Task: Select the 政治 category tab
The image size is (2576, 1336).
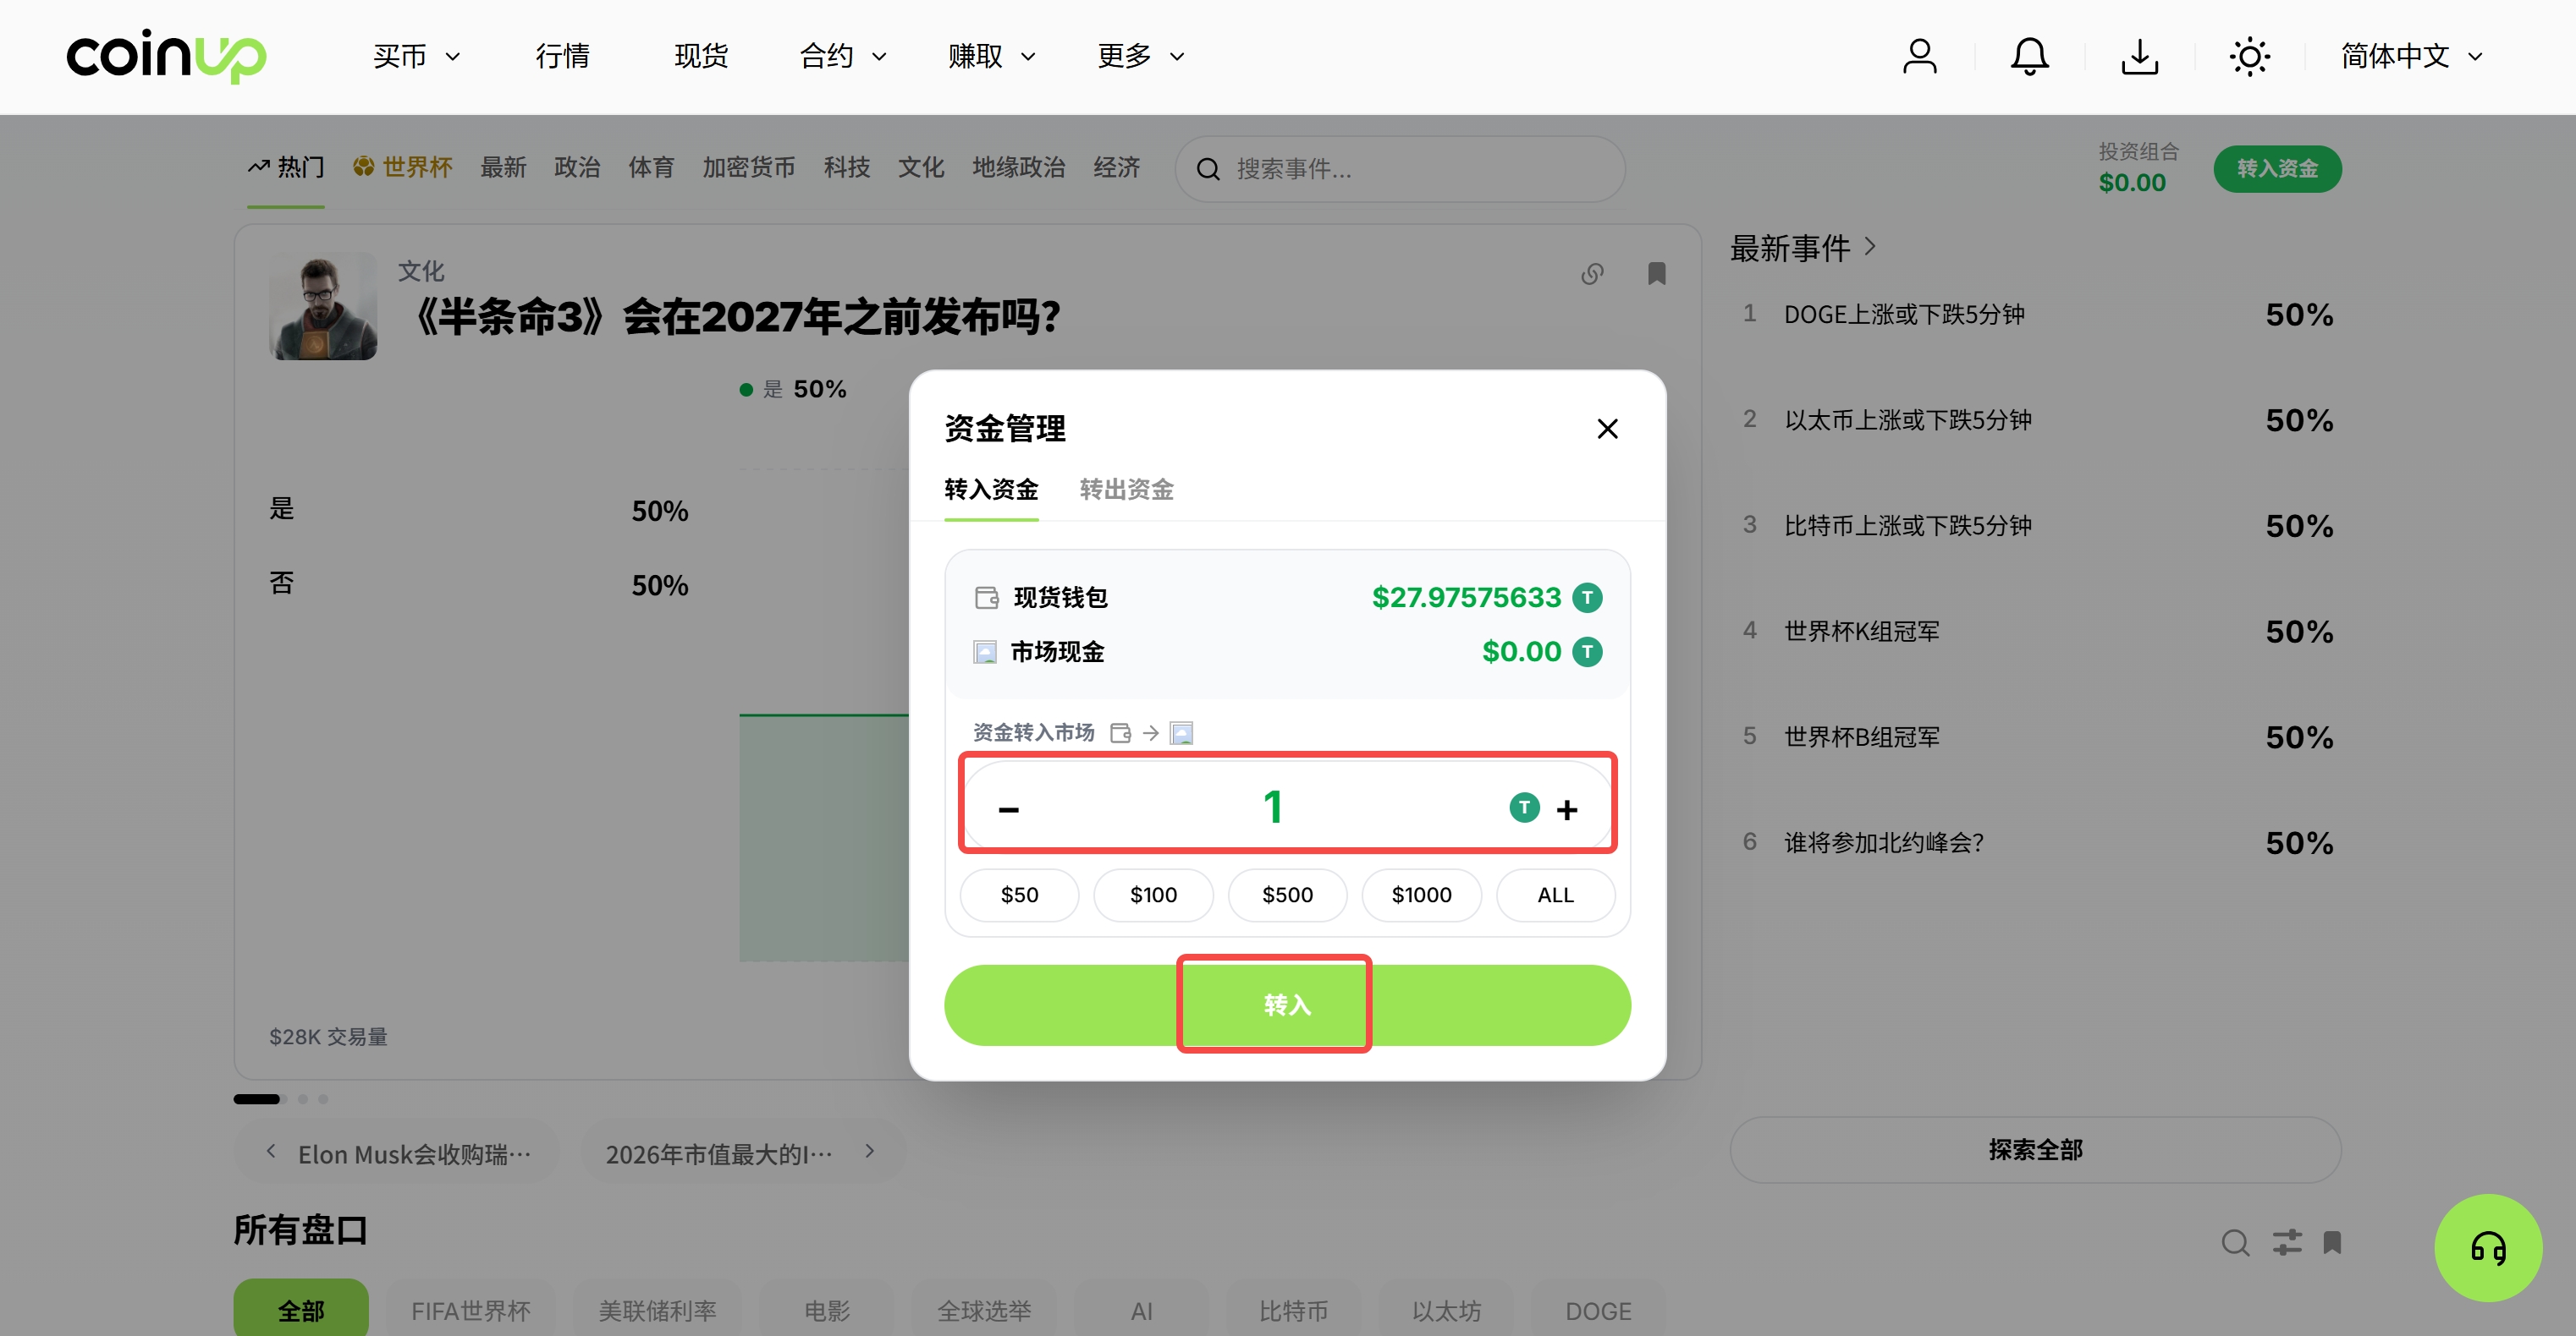Action: (x=577, y=167)
